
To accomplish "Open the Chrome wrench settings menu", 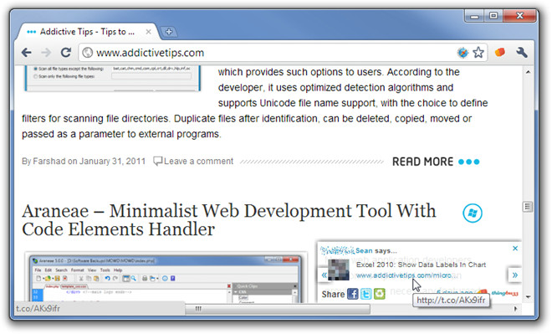I will [522, 53].
